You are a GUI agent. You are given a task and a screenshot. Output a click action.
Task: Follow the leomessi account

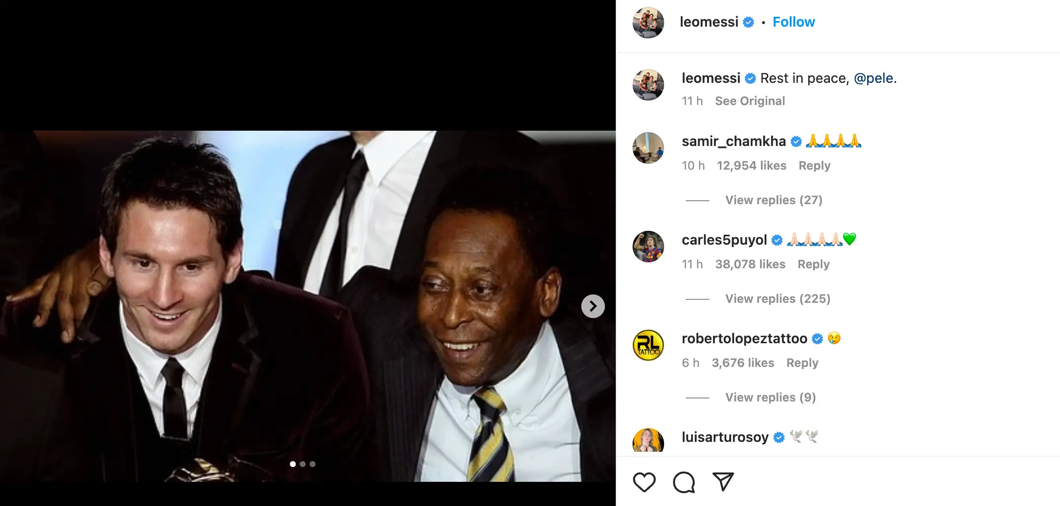click(793, 22)
